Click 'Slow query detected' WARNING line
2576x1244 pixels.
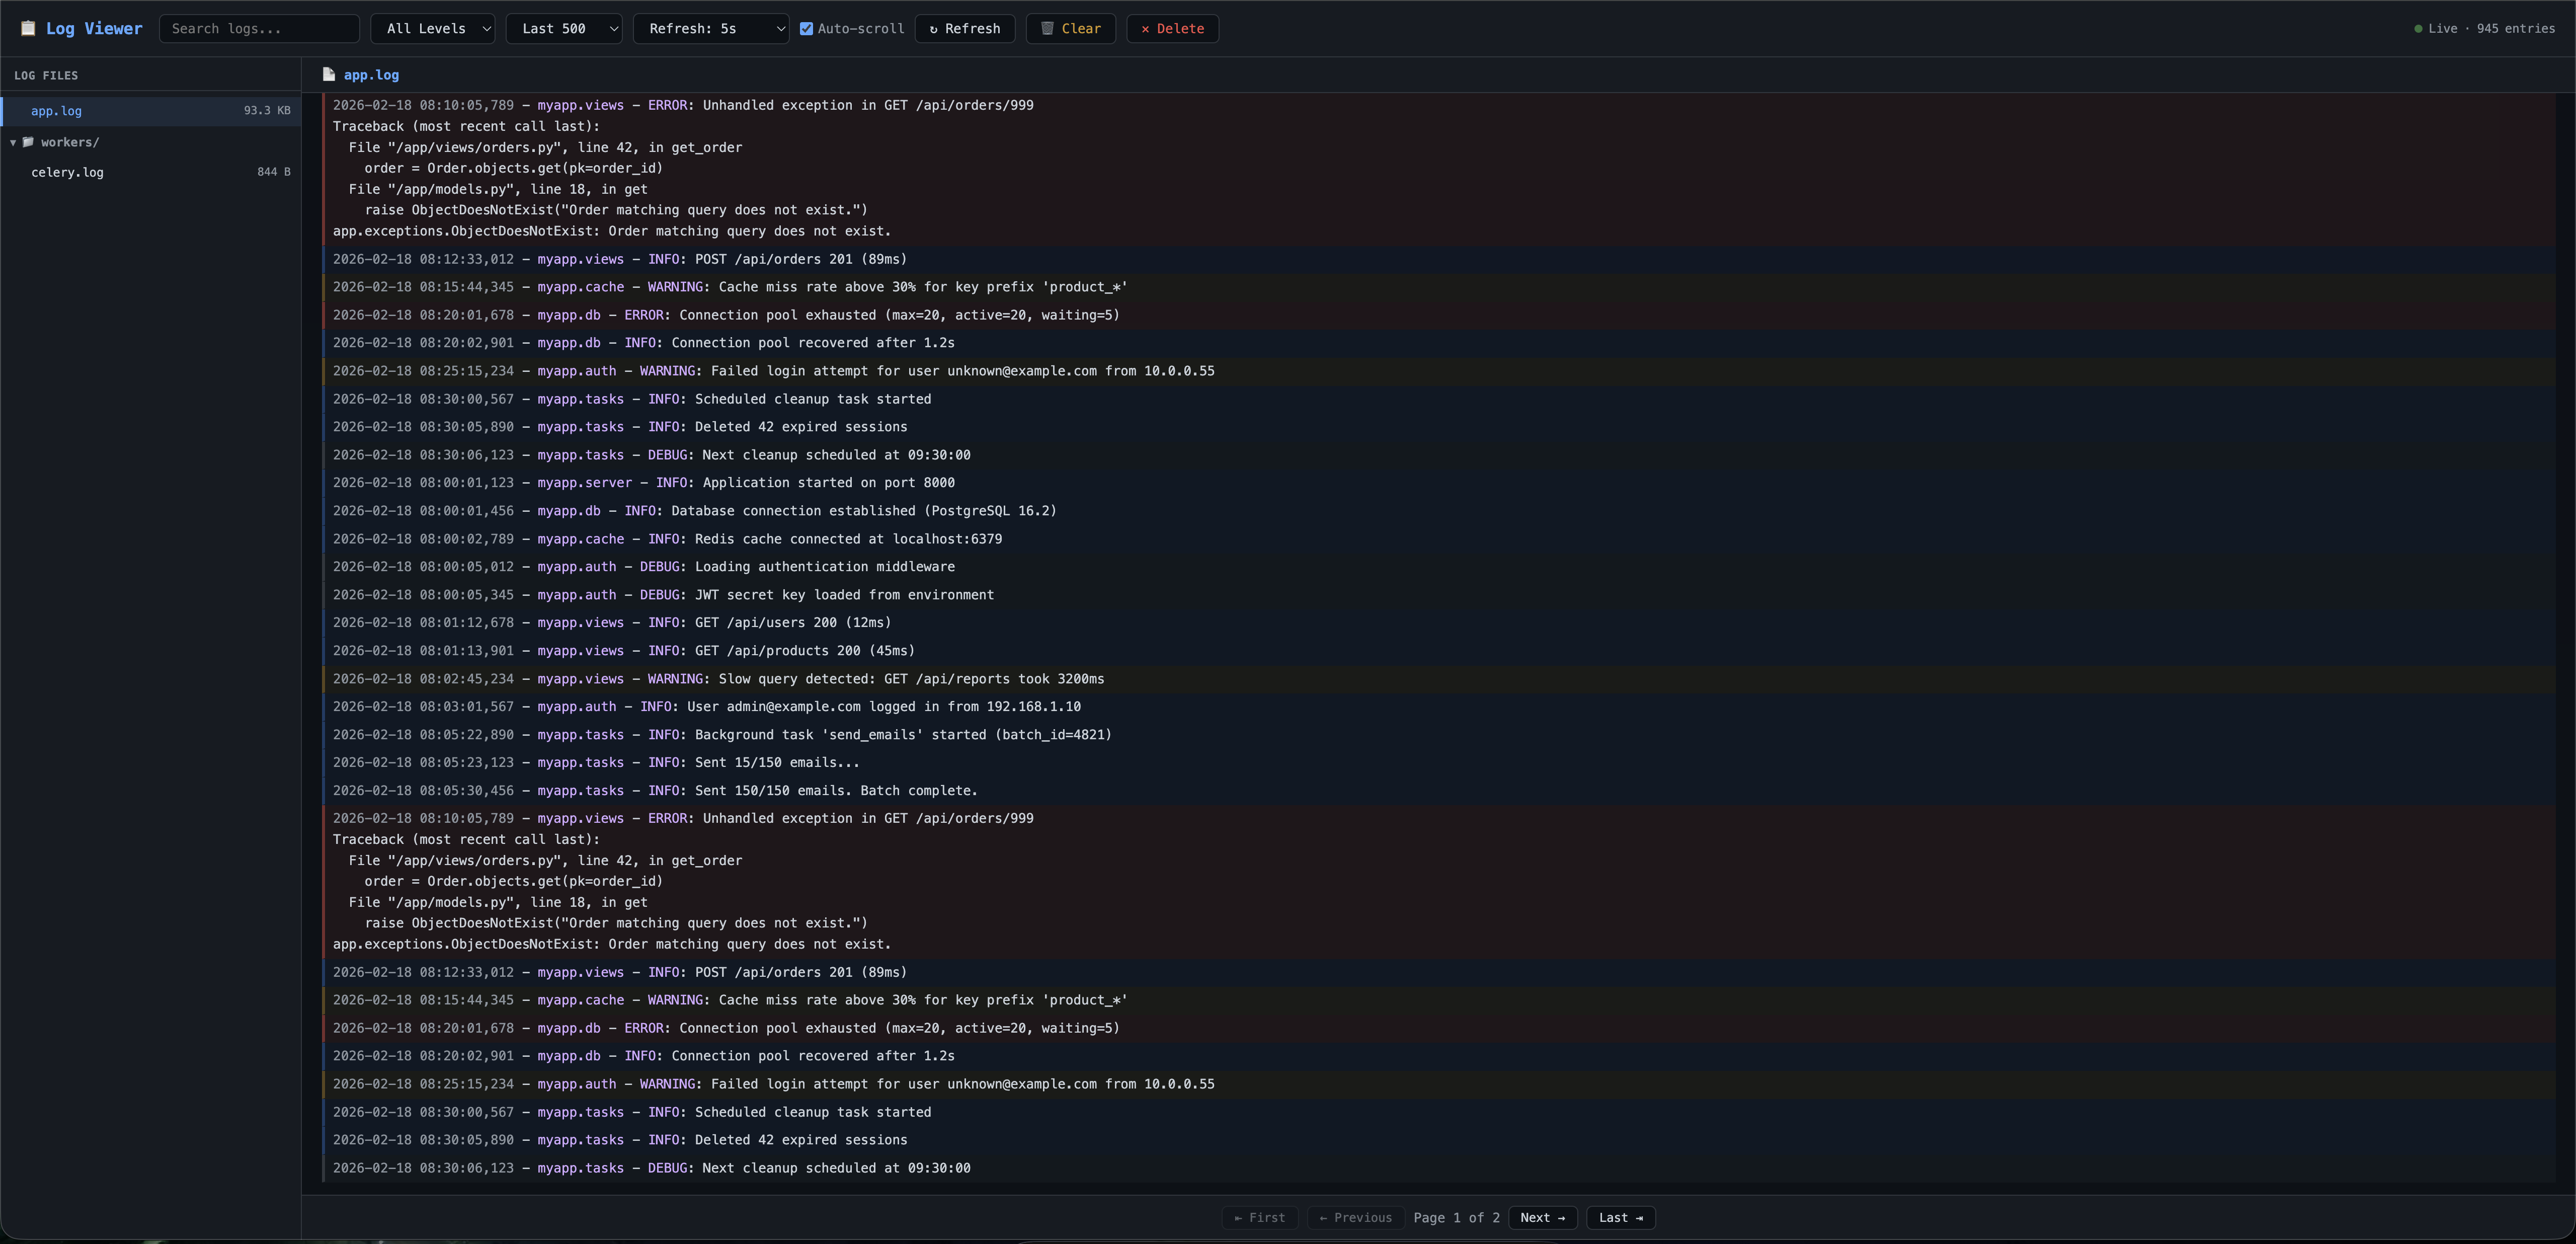pyautogui.click(x=1439, y=678)
